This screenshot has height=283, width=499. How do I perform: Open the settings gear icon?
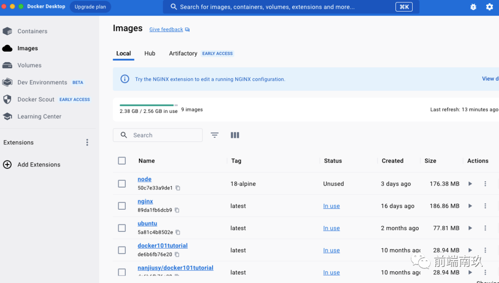[489, 6]
